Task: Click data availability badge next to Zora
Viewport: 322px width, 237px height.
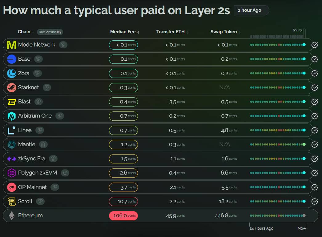Action: [x=37, y=73]
